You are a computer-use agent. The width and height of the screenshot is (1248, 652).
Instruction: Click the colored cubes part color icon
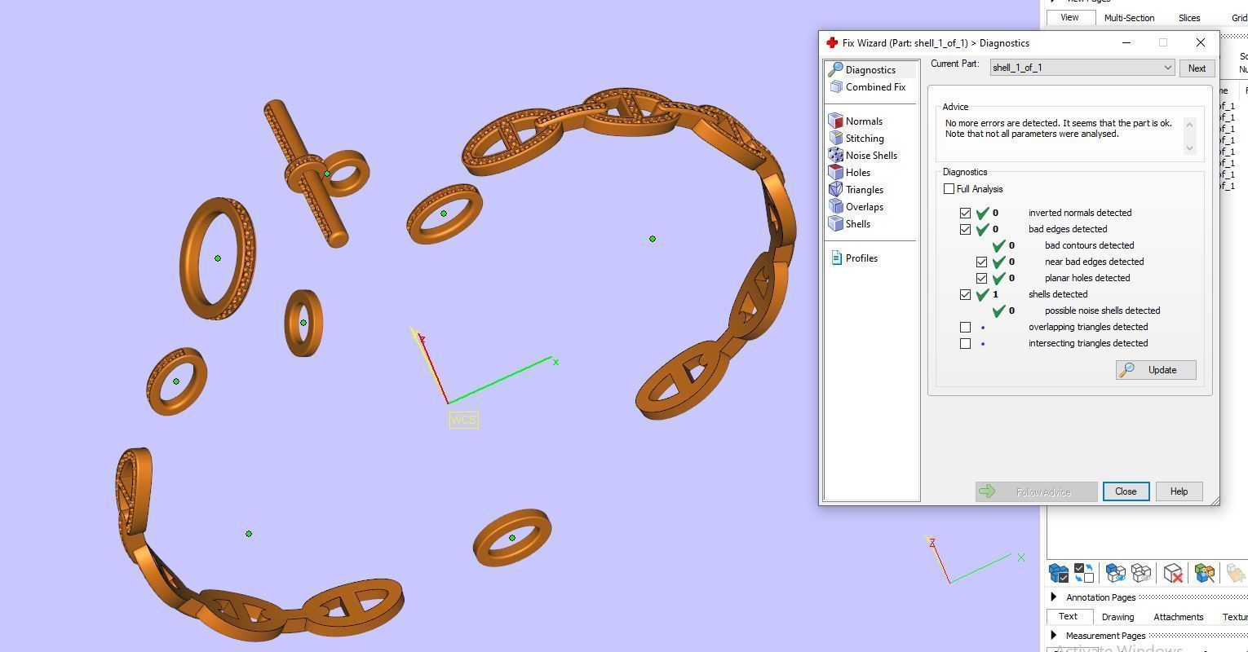click(1204, 574)
